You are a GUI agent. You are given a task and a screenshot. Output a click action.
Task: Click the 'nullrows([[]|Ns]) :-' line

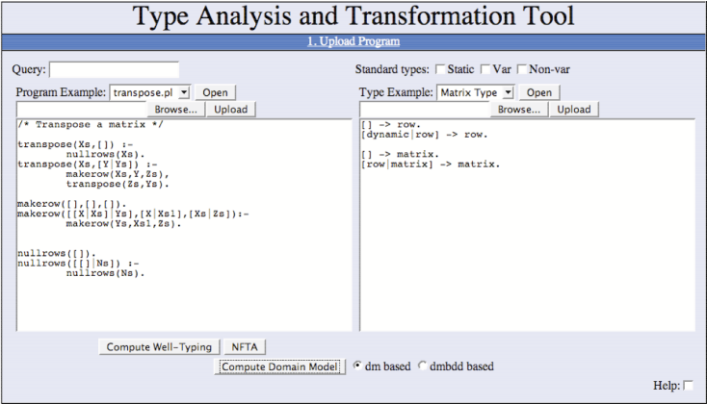tap(78, 264)
